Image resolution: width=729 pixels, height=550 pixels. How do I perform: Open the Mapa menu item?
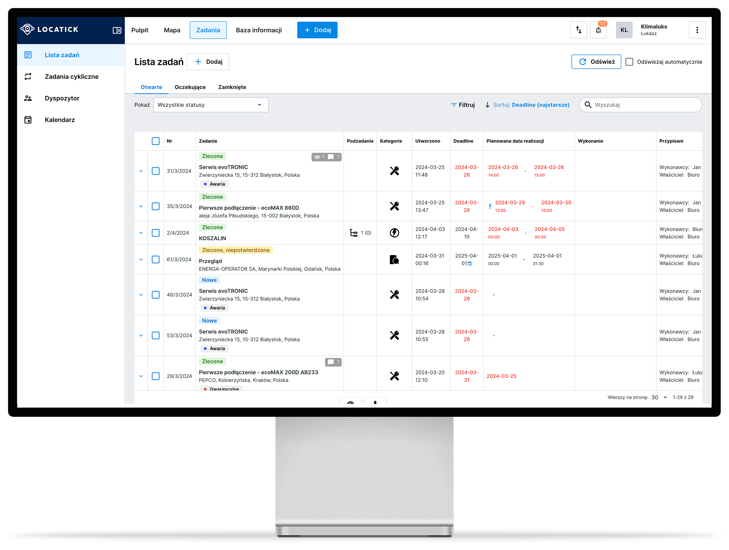pyautogui.click(x=172, y=30)
